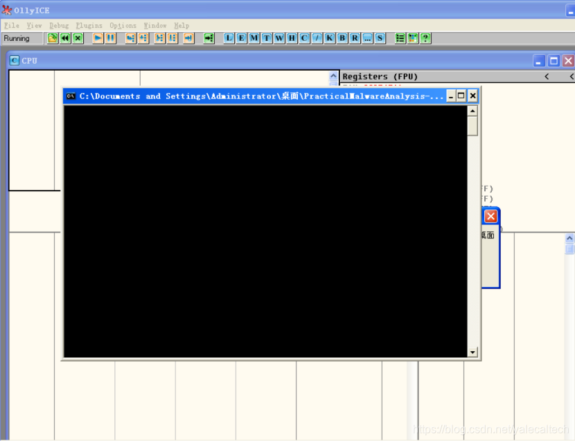This screenshot has height=442, width=575.
Task: Open the Window menu
Action: coord(155,26)
